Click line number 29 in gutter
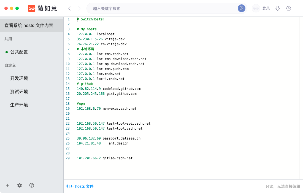Screen dimensions: 303x193 (x=68, y=158)
